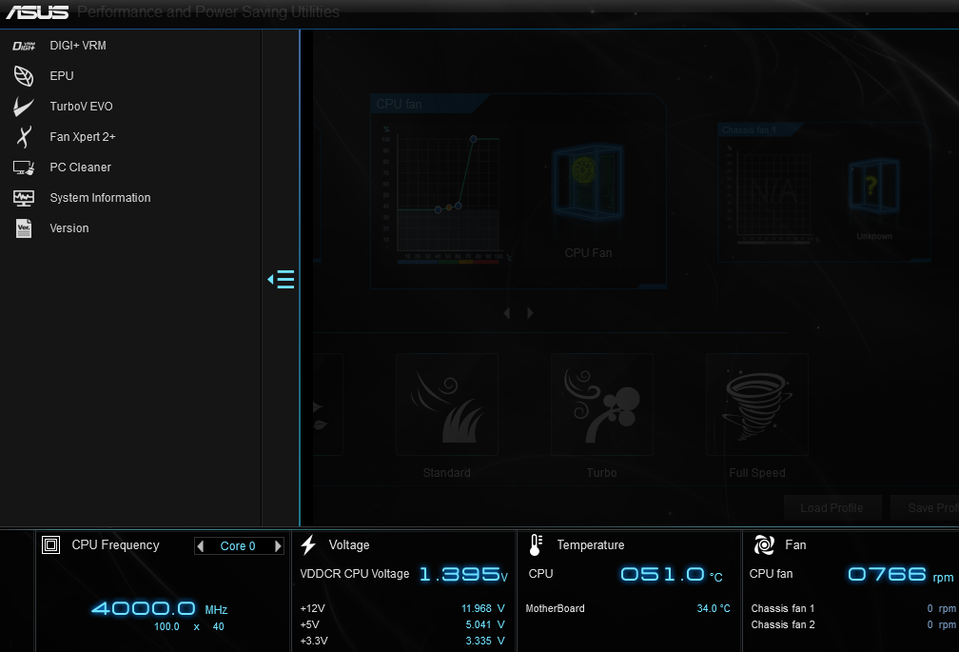
Task: Click CPU fan graph panel title
Action: click(x=400, y=105)
